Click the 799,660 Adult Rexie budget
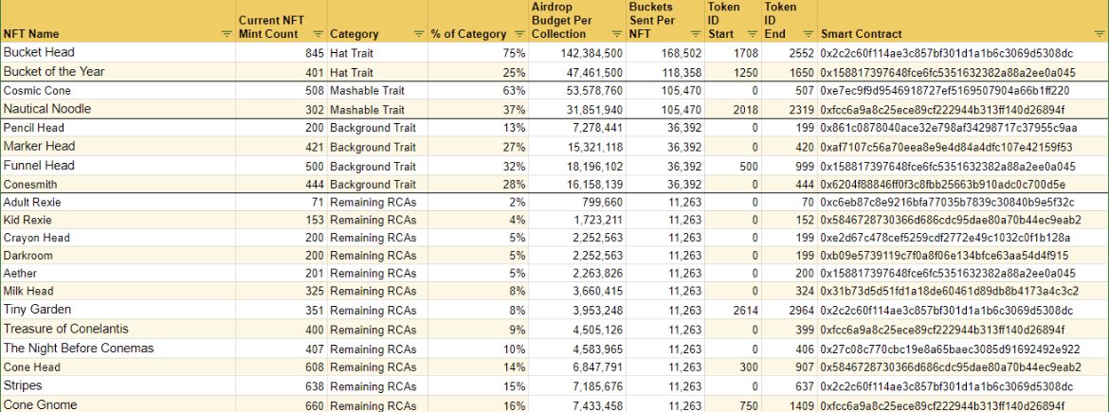This screenshot has width=1109, height=412. (577, 202)
